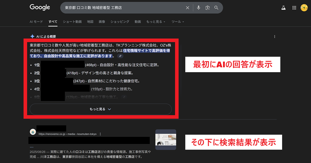Click highlighted text 住宅情報サイトで高評価を得
The height and width of the screenshot is (163, 311).
146,50
